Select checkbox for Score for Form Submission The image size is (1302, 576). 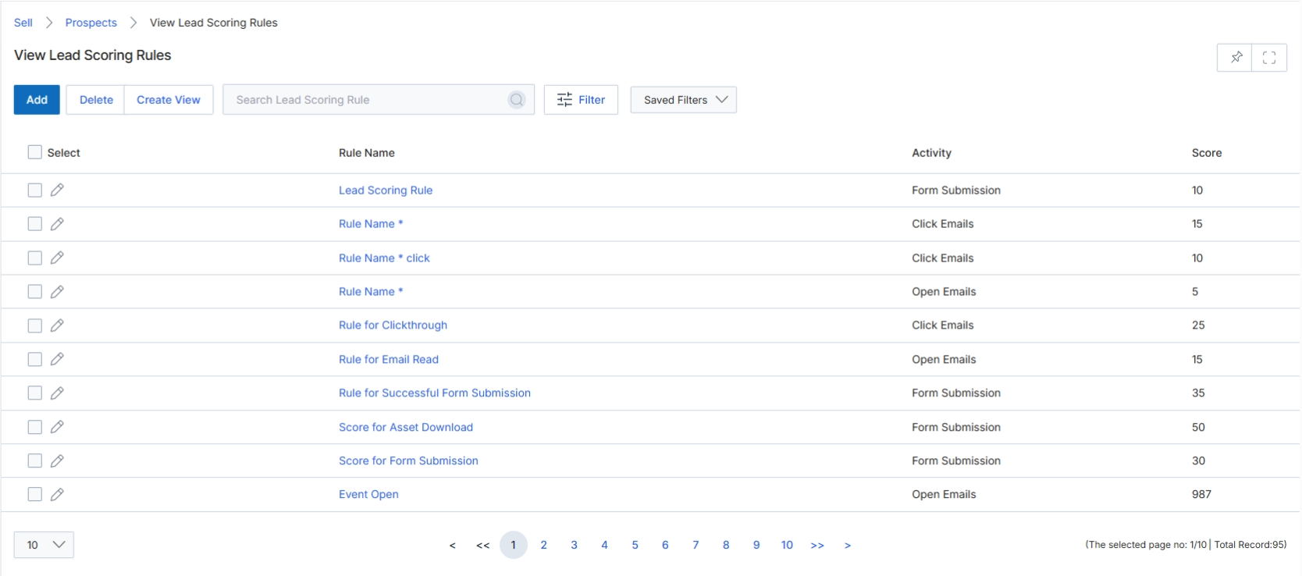34,460
